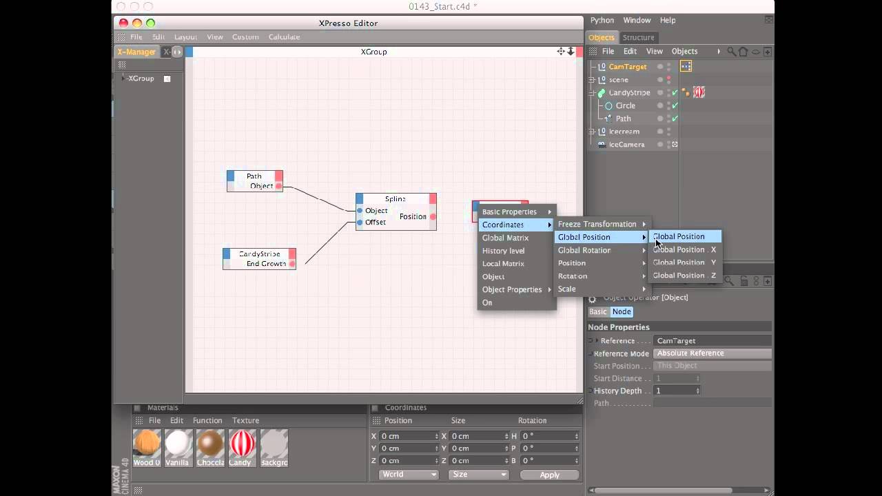Click the Attributes panel lock icon

pos(745,281)
